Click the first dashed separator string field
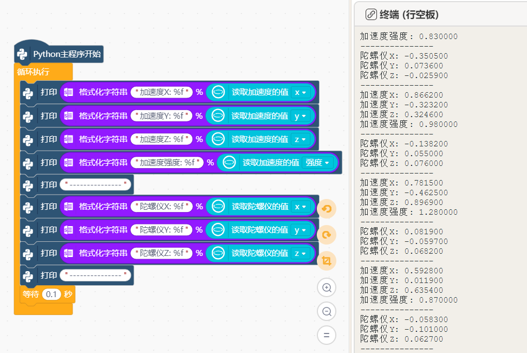Image resolution: width=527 pixels, height=353 pixels. click(95, 184)
